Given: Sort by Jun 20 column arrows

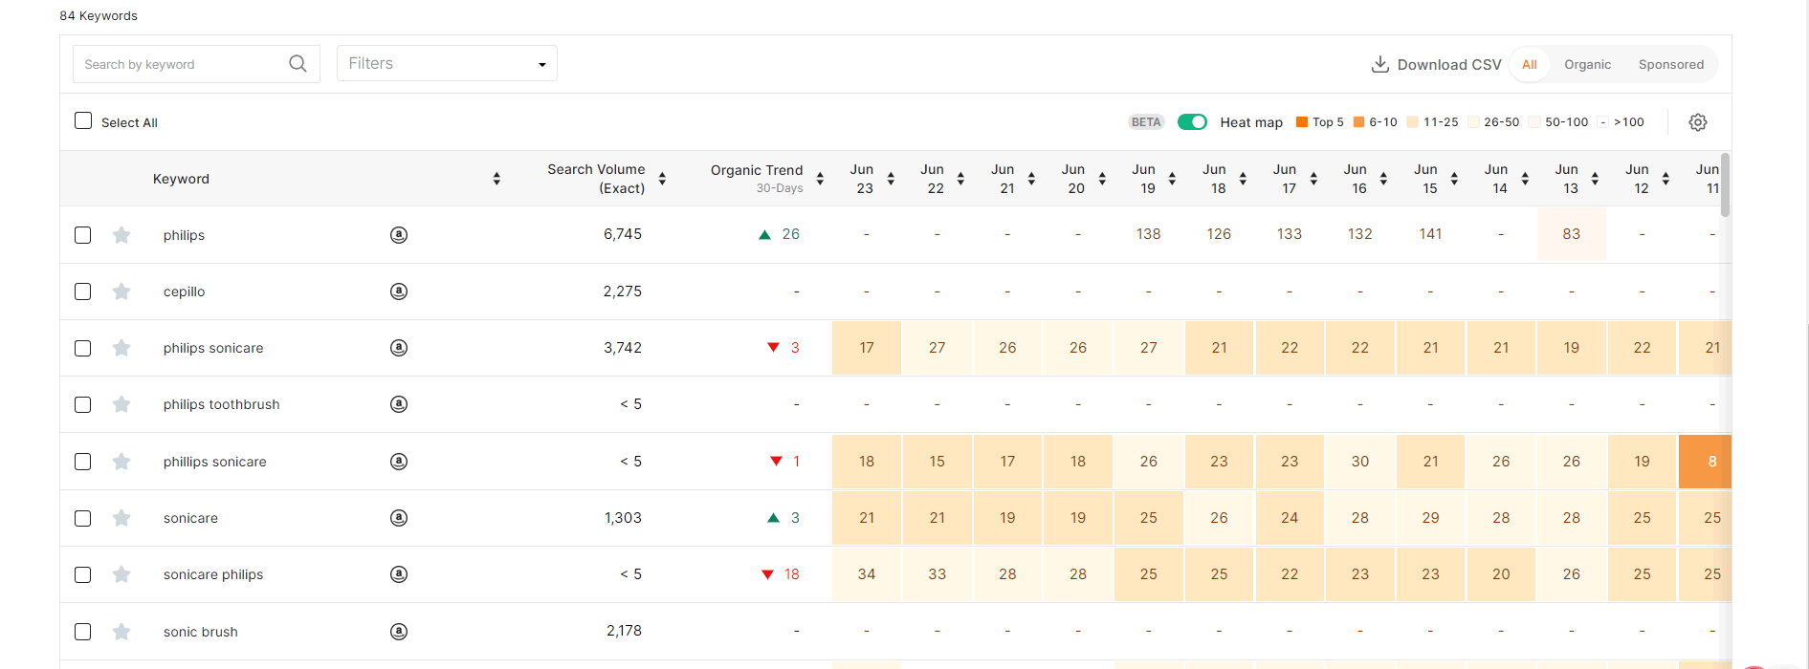Looking at the screenshot, I should (1102, 179).
